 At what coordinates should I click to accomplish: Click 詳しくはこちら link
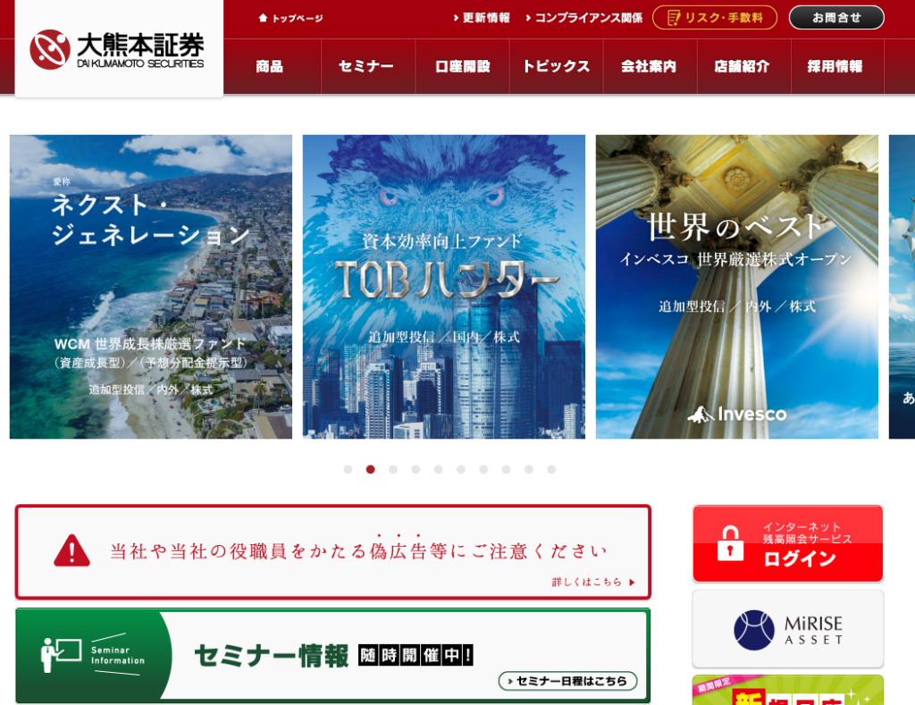[593, 582]
